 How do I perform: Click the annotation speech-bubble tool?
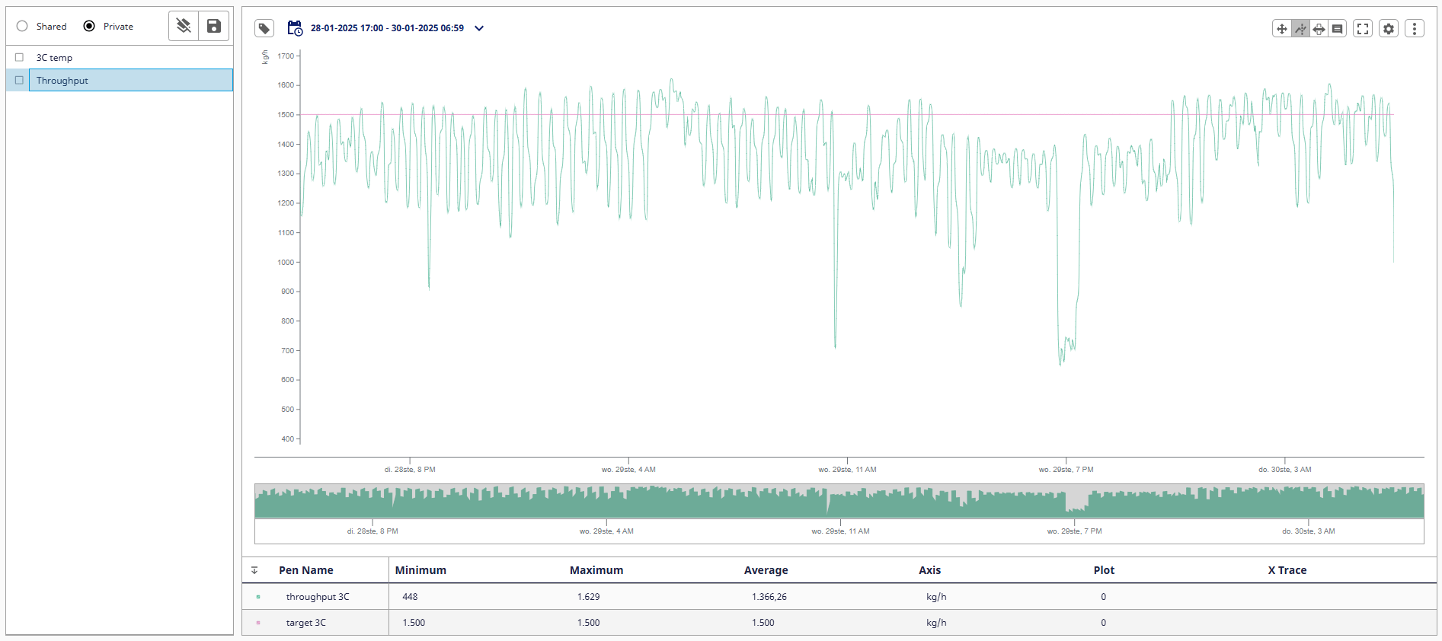(1337, 29)
